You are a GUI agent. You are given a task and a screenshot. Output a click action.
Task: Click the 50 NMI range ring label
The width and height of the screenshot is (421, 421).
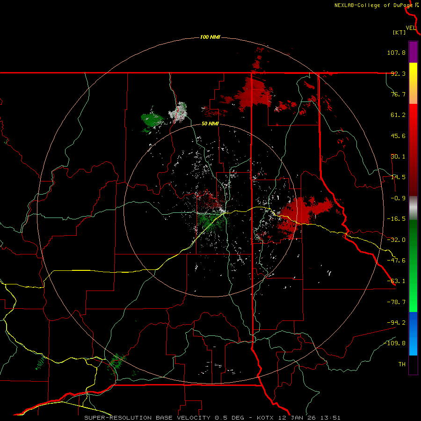[x=210, y=124]
